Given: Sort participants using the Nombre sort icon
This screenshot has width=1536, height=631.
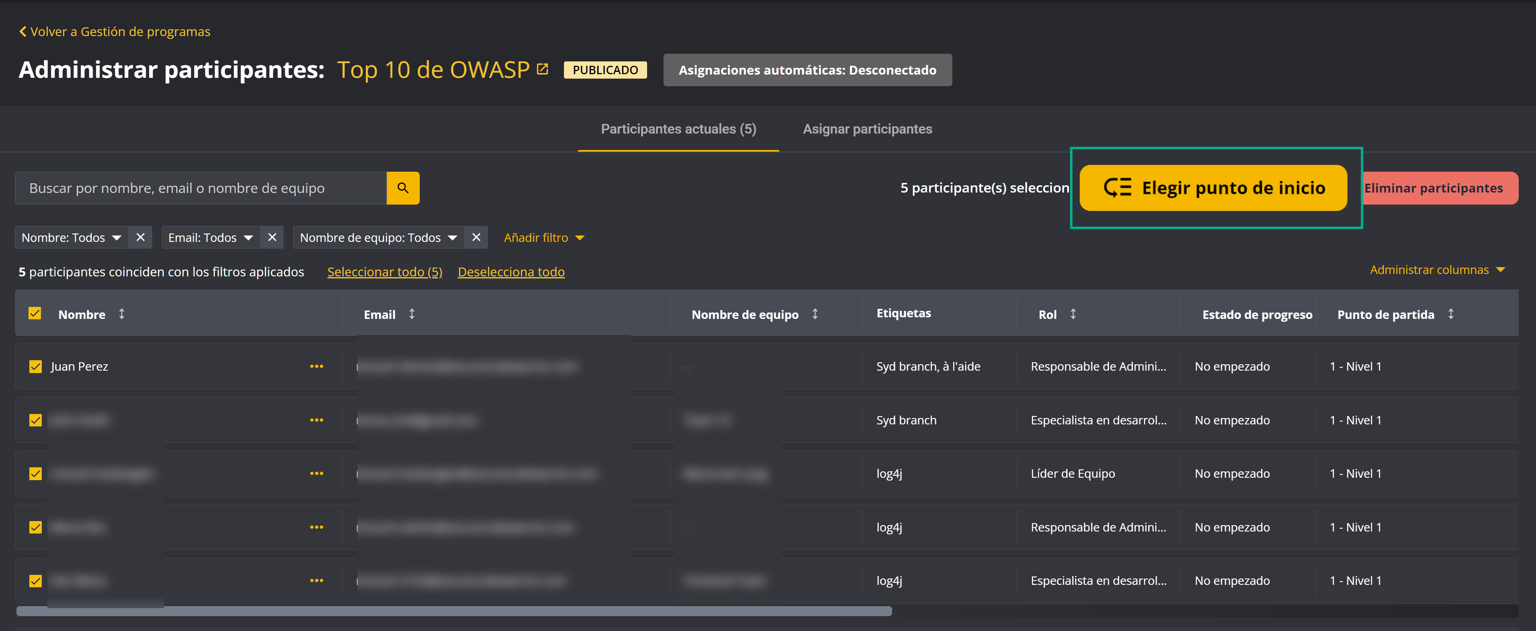Looking at the screenshot, I should [x=122, y=314].
